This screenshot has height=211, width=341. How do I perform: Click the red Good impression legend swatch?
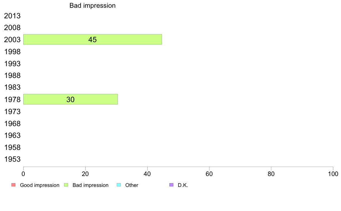pos(13,185)
